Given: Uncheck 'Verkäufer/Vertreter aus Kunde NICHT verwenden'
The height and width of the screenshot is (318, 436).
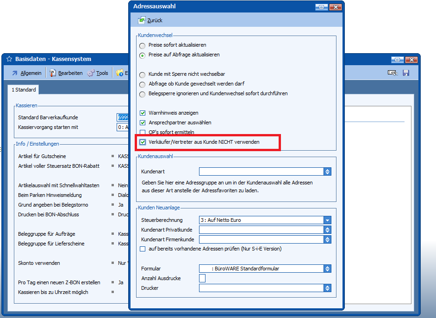Looking at the screenshot, I should click(143, 142).
